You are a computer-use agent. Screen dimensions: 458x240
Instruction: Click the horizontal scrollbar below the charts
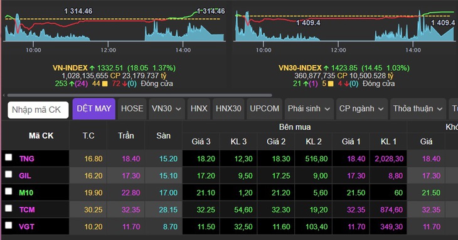tap(140, 95)
